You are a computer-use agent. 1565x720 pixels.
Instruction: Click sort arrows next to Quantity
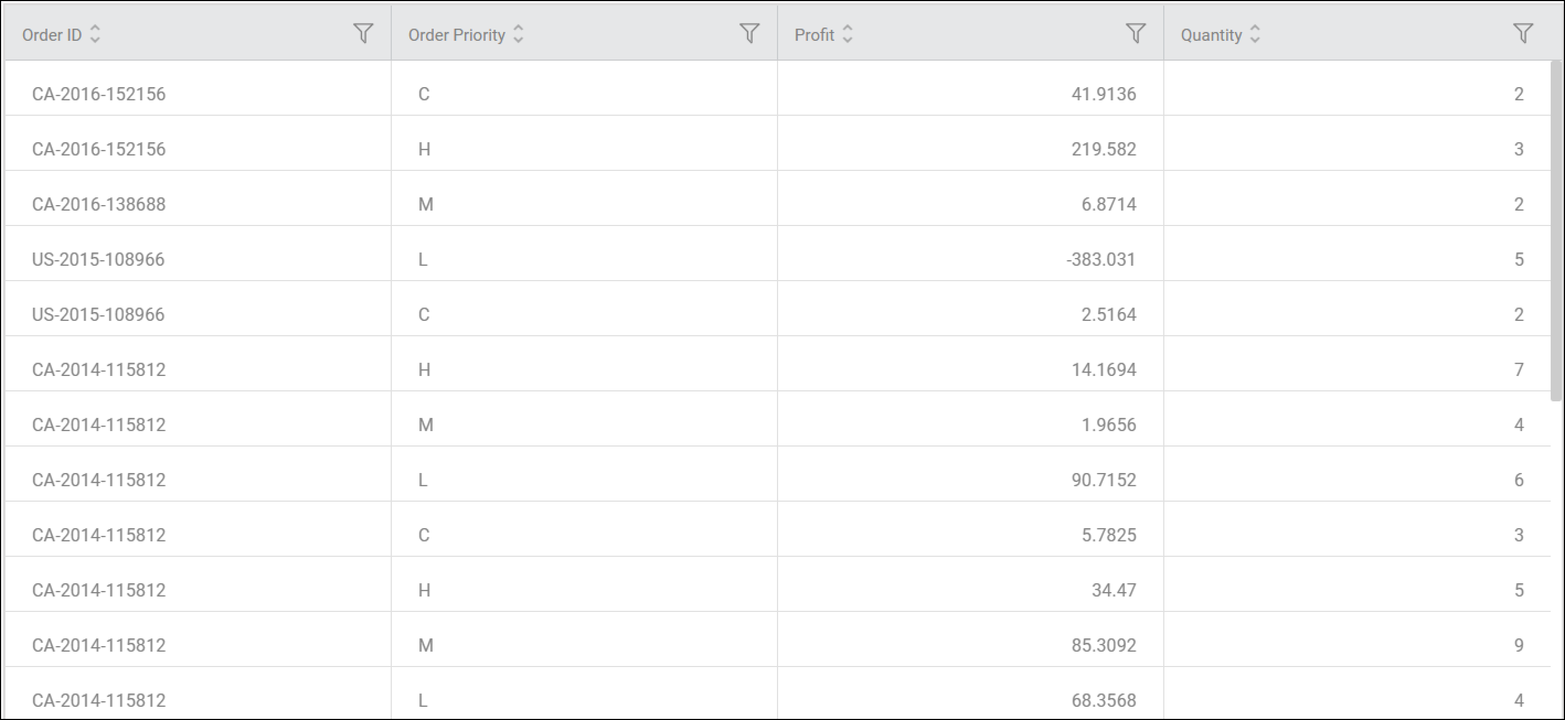[x=1255, y=34]
